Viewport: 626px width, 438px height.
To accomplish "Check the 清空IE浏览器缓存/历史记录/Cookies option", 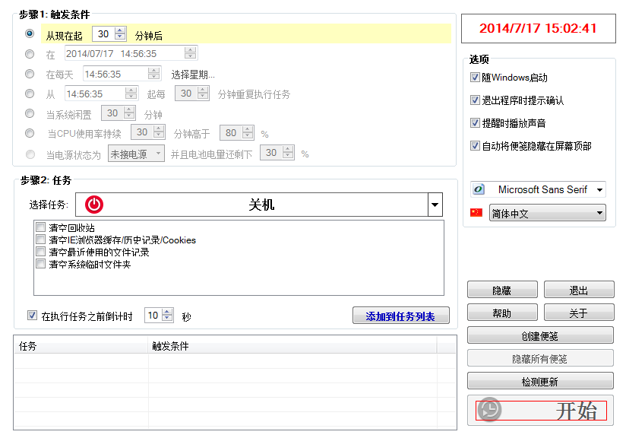I will pyautogui.click(x=42, y=239).
